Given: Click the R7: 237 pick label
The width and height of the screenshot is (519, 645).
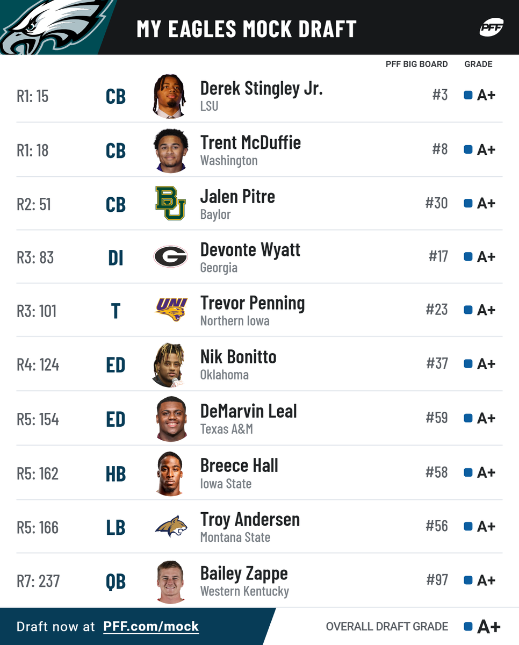Looking at the screenshot, I should [38, 581].
